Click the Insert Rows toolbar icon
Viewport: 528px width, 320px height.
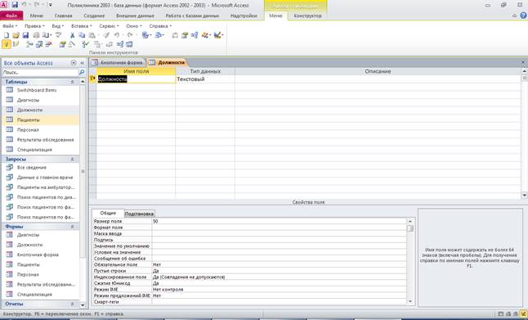point(29,44)
